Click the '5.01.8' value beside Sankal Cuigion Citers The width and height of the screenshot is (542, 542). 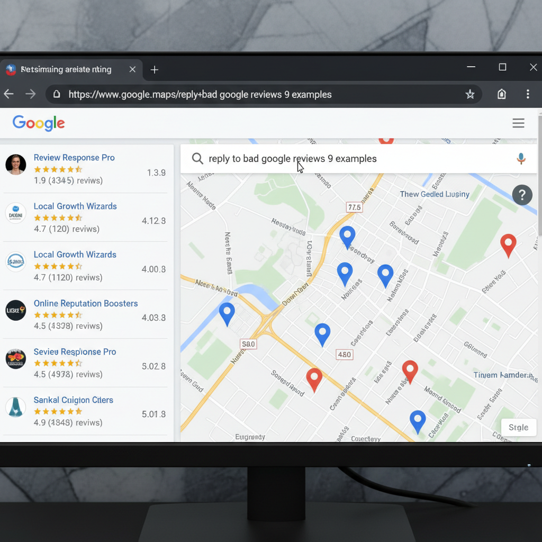click(153, 414)
